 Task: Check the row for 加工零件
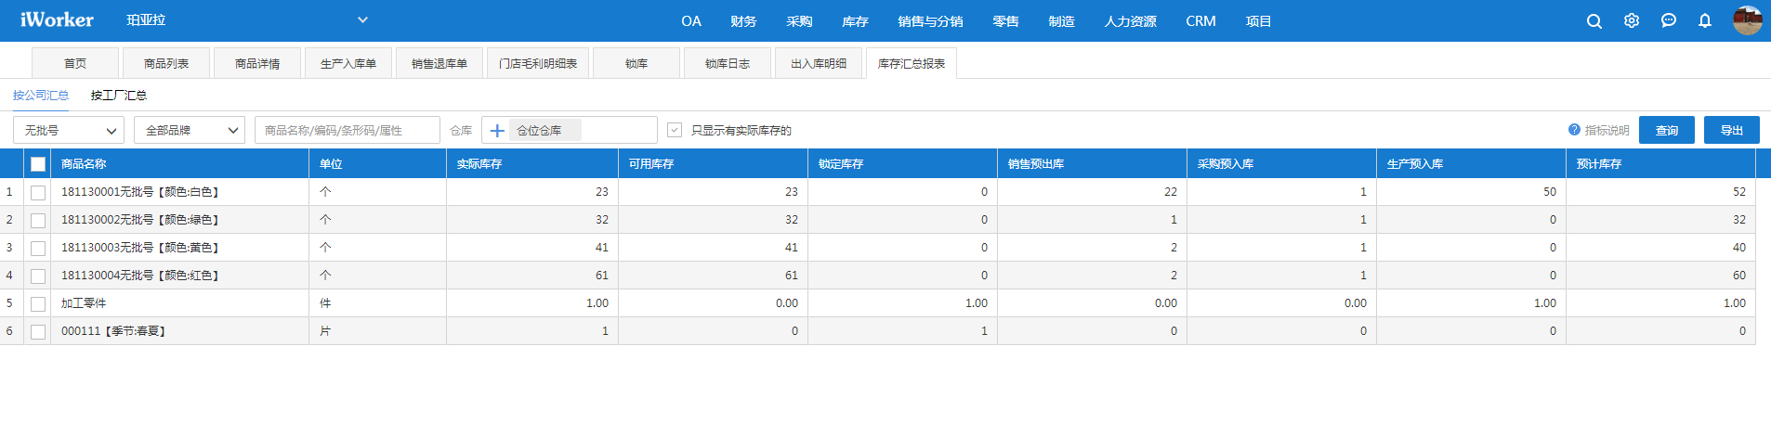[38, 303]
